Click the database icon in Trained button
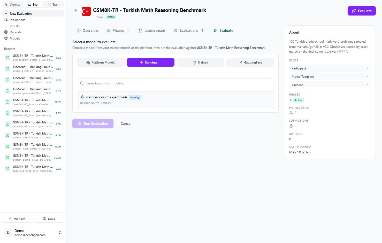 pyautogui.click(x=194, y=62)
